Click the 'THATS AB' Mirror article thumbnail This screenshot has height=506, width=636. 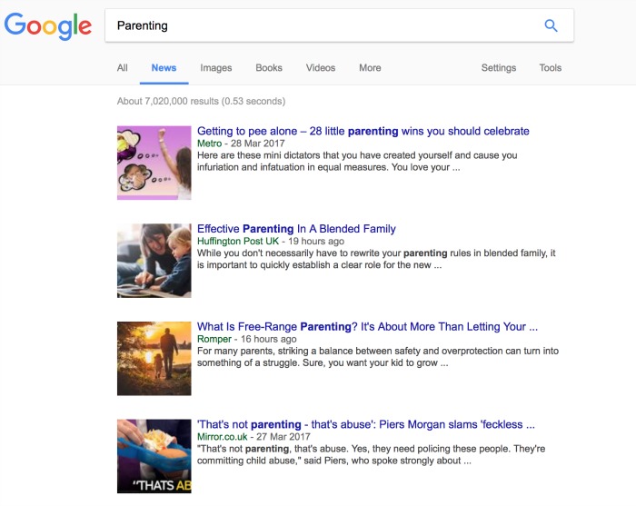point(154,456)
